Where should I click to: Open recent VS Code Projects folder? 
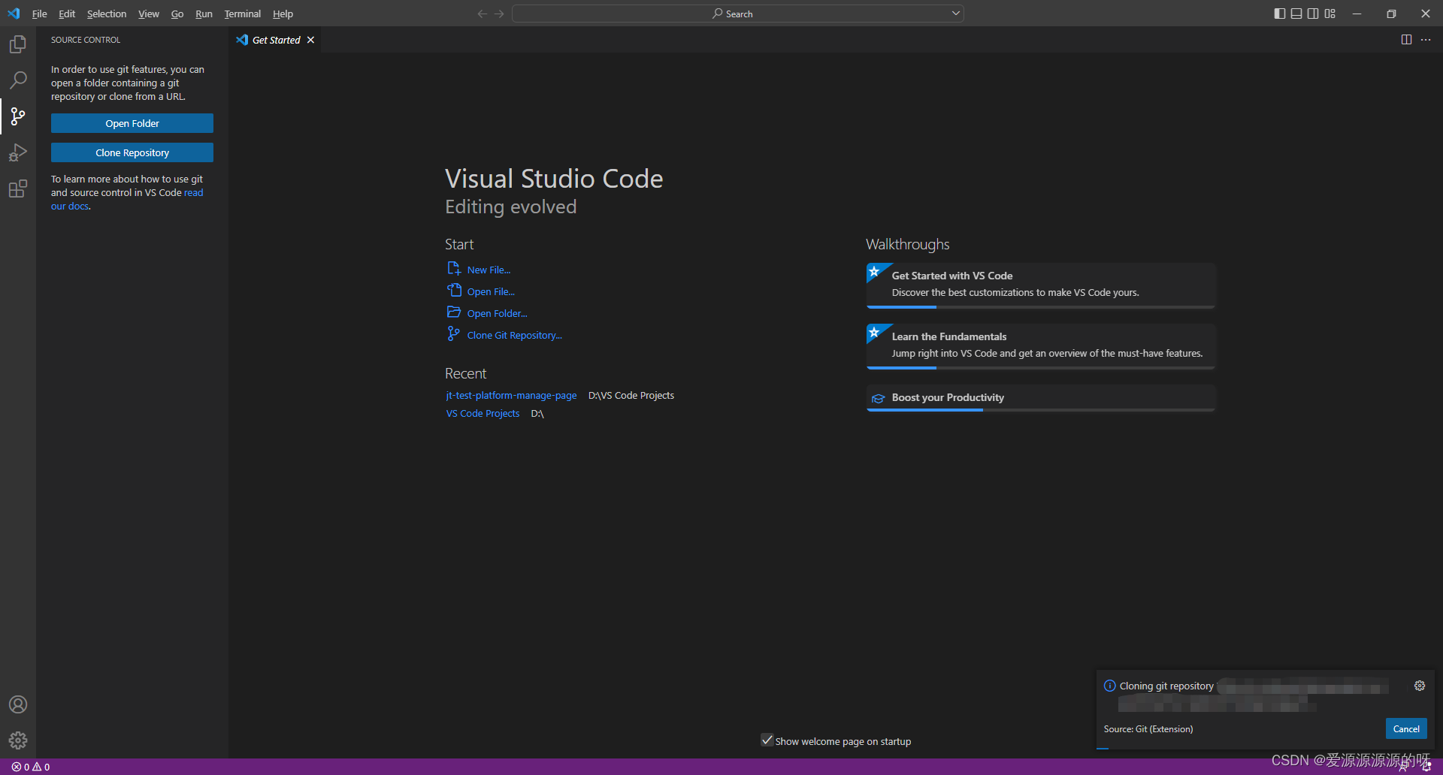point(483,413)
